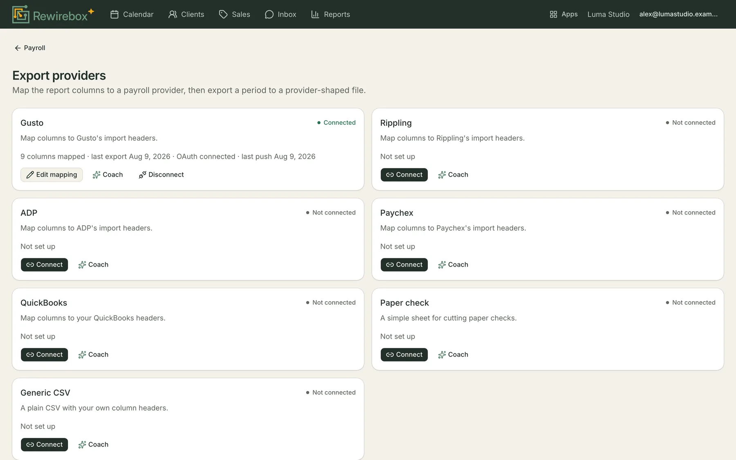Screen dimensions: 736x460
Task: Click Generic CSV's Coach sparkle icon
Action: pos(82,444)
